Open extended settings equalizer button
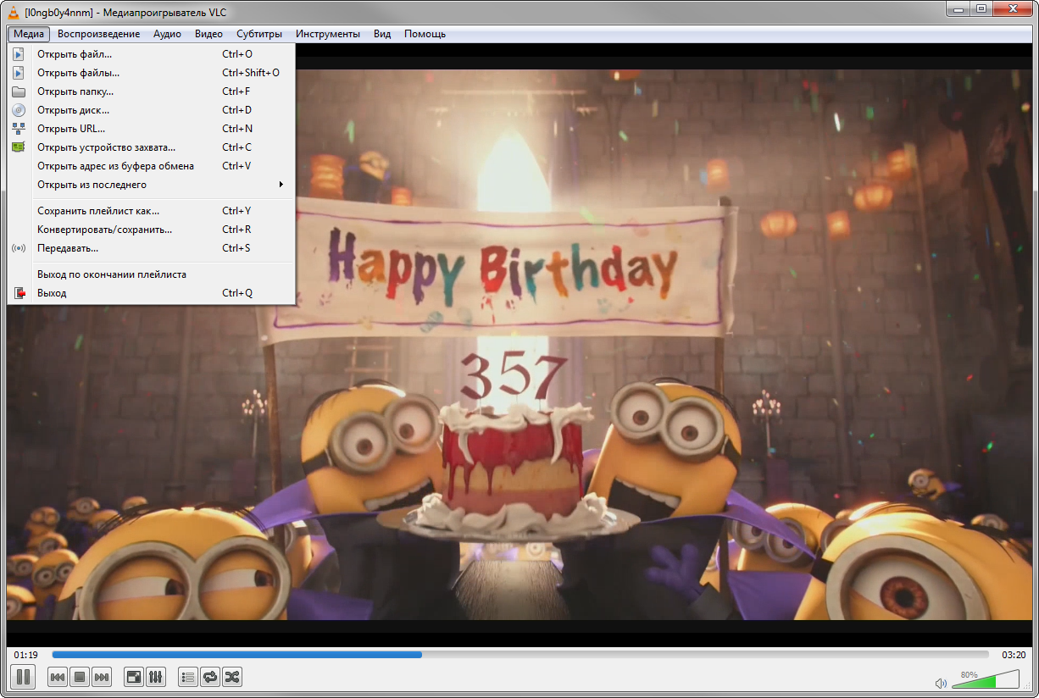1039x698 pixels. pyautogui.click(x=156, y=677)
